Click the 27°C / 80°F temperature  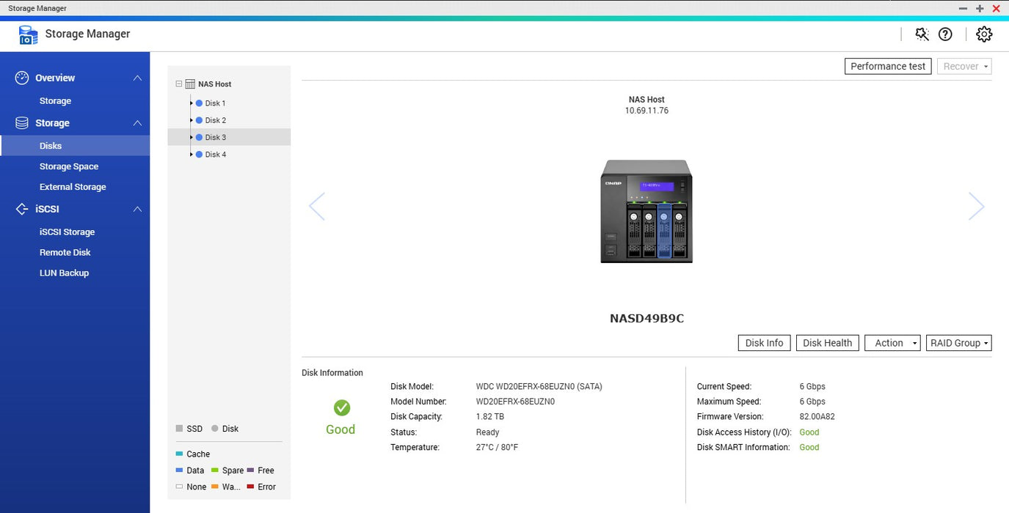point(497,448)
